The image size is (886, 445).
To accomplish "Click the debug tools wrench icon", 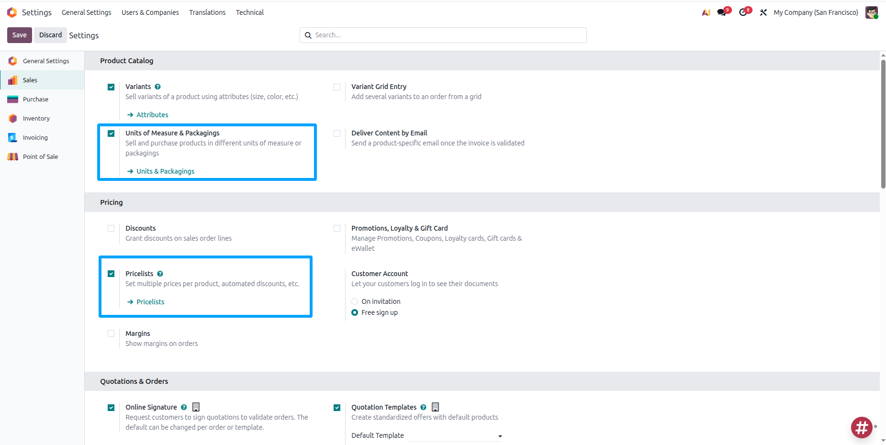I will (x=763, y=12).
